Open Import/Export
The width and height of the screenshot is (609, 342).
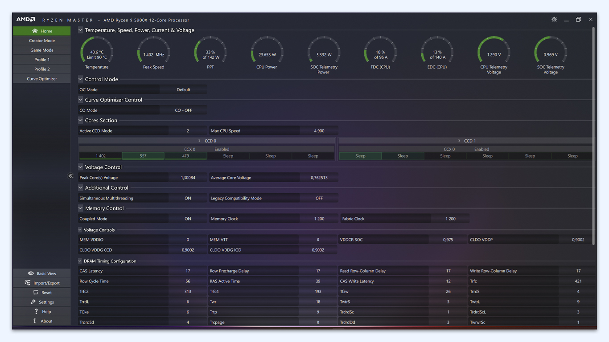click(42, 283)
